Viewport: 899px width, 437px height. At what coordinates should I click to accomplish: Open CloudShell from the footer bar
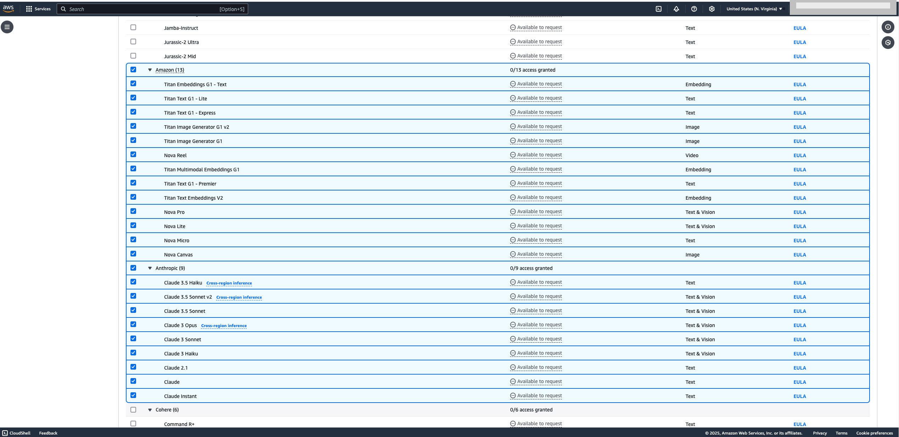click(x=17, y=433)
